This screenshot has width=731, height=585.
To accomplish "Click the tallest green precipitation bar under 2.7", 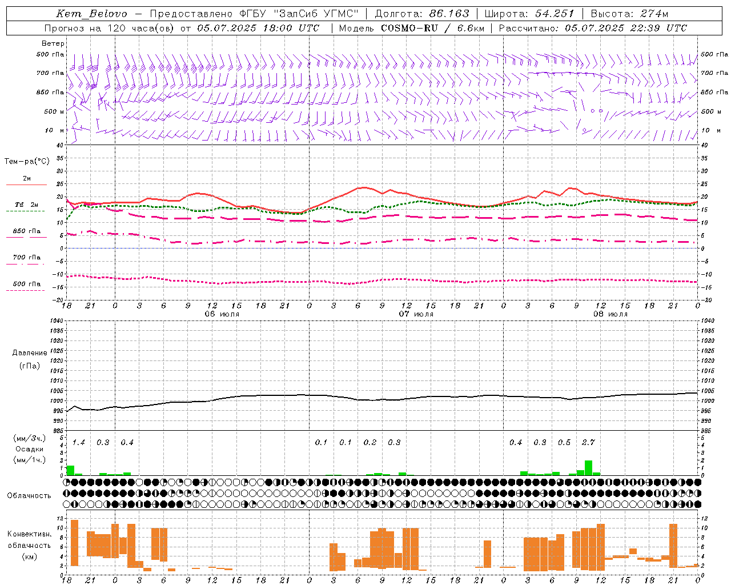I will [x=588, y=468].
